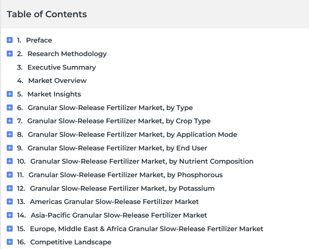This screenshot has width=309, height=249.
Task: Click plus icon beside by Crop Type section
Action: coord(10,121)
